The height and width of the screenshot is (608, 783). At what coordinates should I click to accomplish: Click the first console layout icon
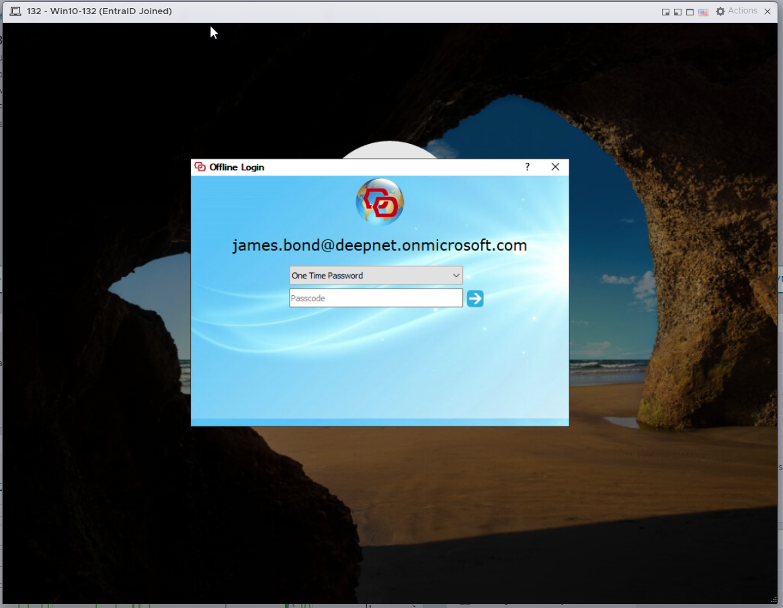665,12
